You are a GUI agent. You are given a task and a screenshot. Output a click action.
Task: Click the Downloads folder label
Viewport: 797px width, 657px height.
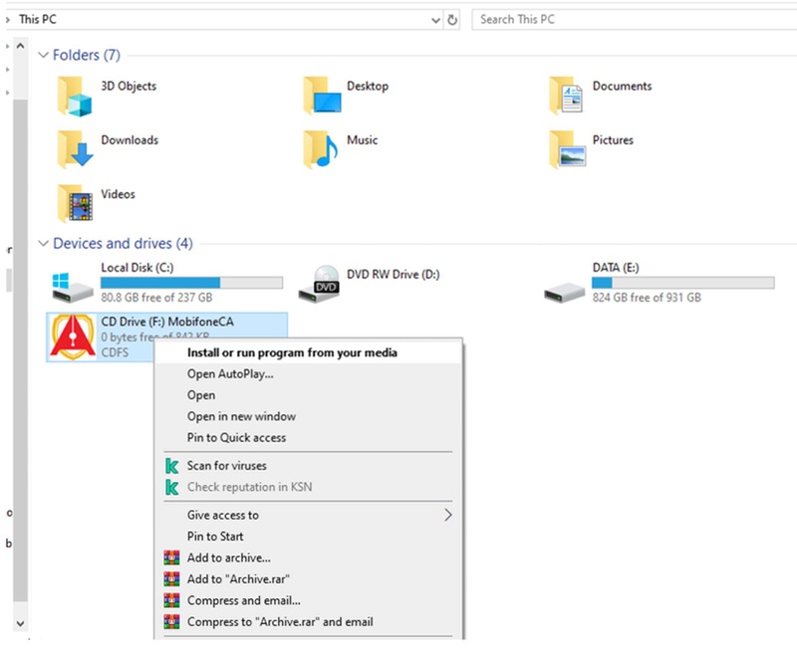click(x=130, y=140)
